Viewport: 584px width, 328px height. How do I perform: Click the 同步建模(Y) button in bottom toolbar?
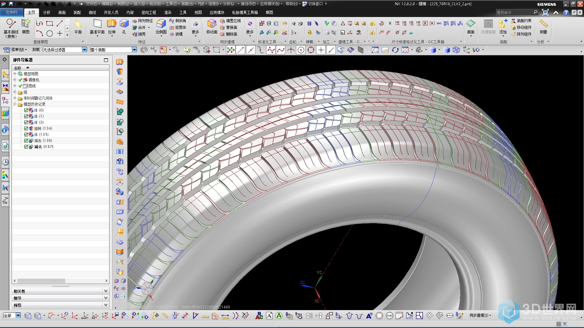tap(480, 316)
